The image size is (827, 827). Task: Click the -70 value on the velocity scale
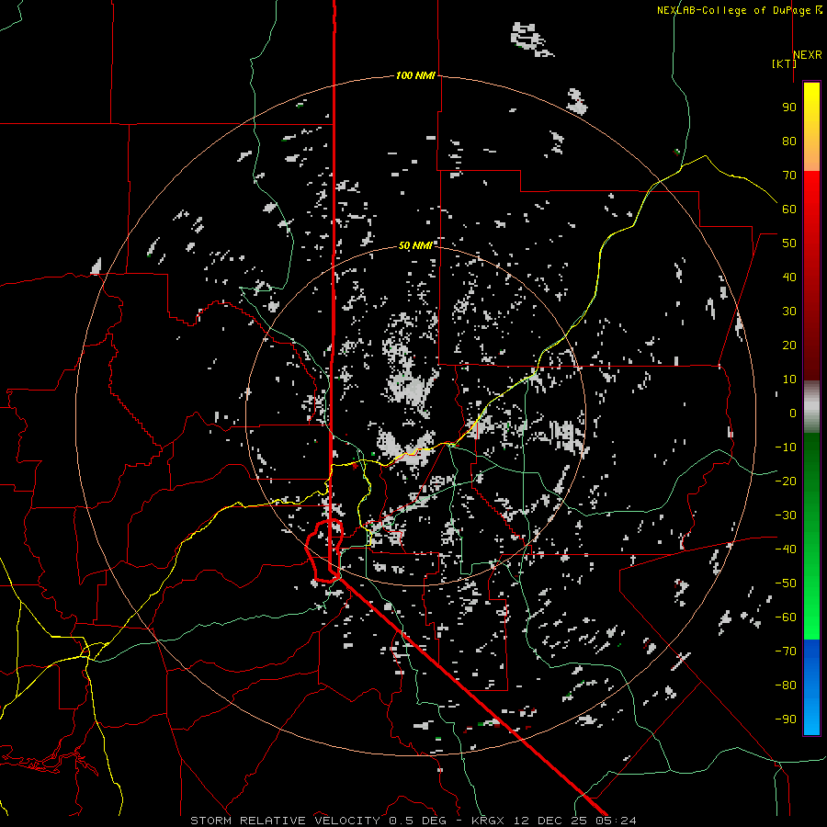pos(786,651)
